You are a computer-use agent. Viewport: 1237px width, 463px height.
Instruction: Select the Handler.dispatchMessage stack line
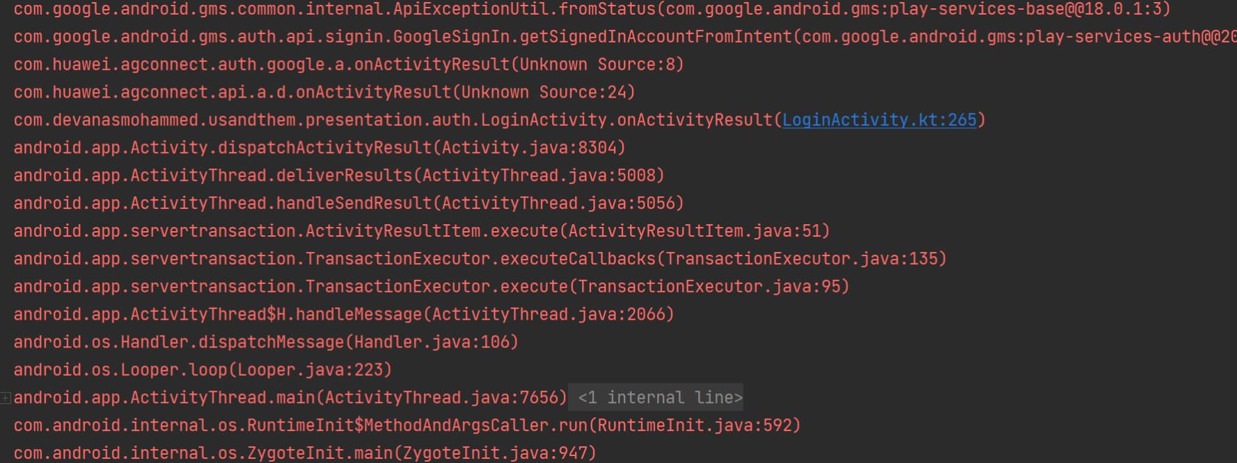click(265, 343)
